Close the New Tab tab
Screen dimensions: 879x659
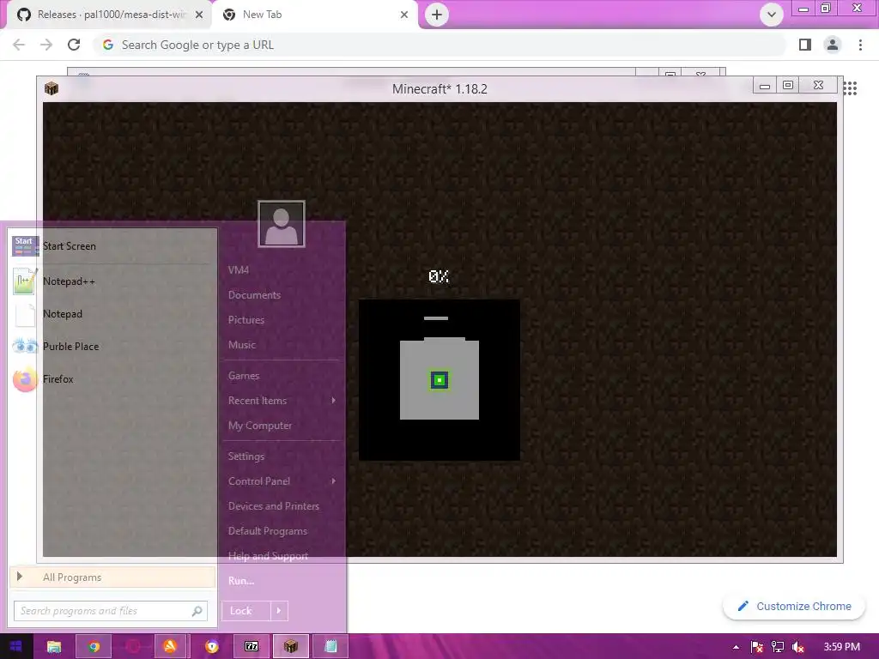click(x=404, y=15)
